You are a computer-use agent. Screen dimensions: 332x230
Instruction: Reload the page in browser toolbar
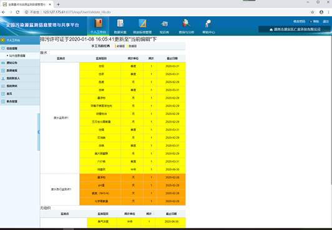[17, 12]
